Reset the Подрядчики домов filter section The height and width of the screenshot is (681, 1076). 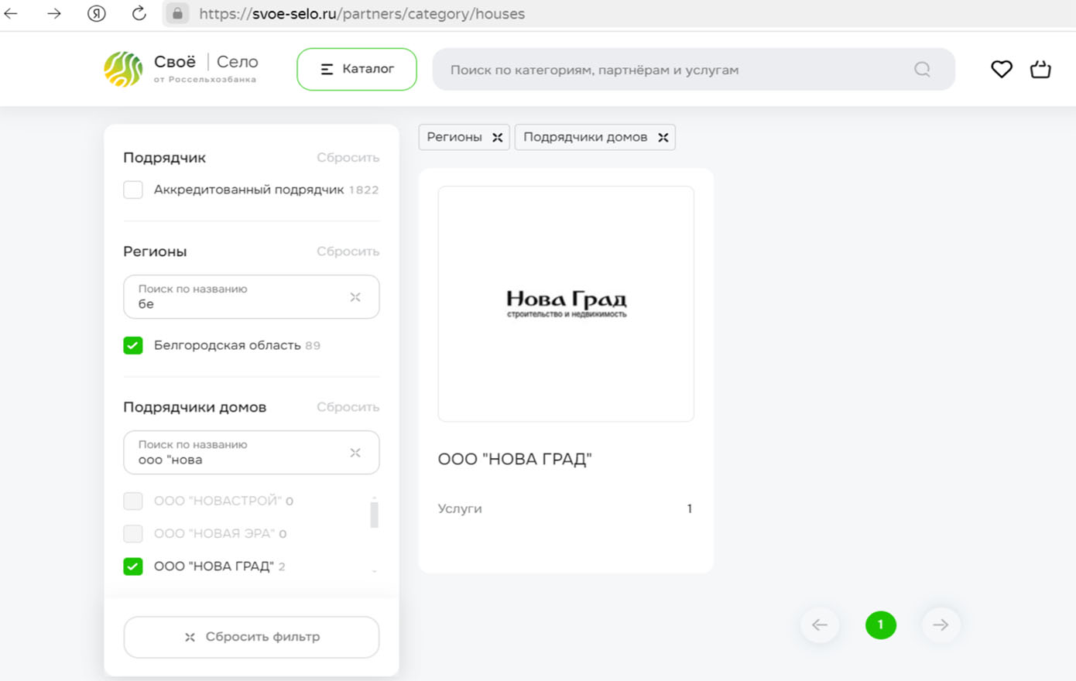click(x=348, y=406)
